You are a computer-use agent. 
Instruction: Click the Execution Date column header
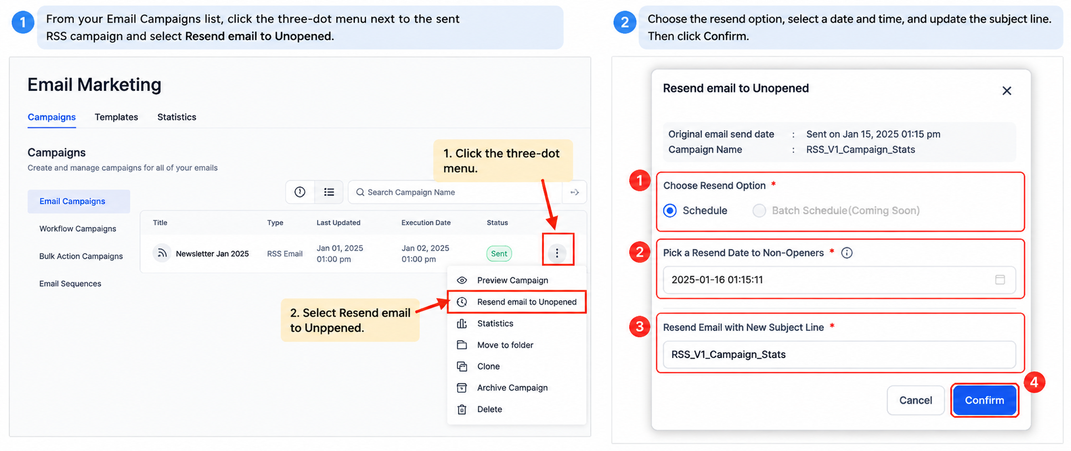[x=426, y=223]
